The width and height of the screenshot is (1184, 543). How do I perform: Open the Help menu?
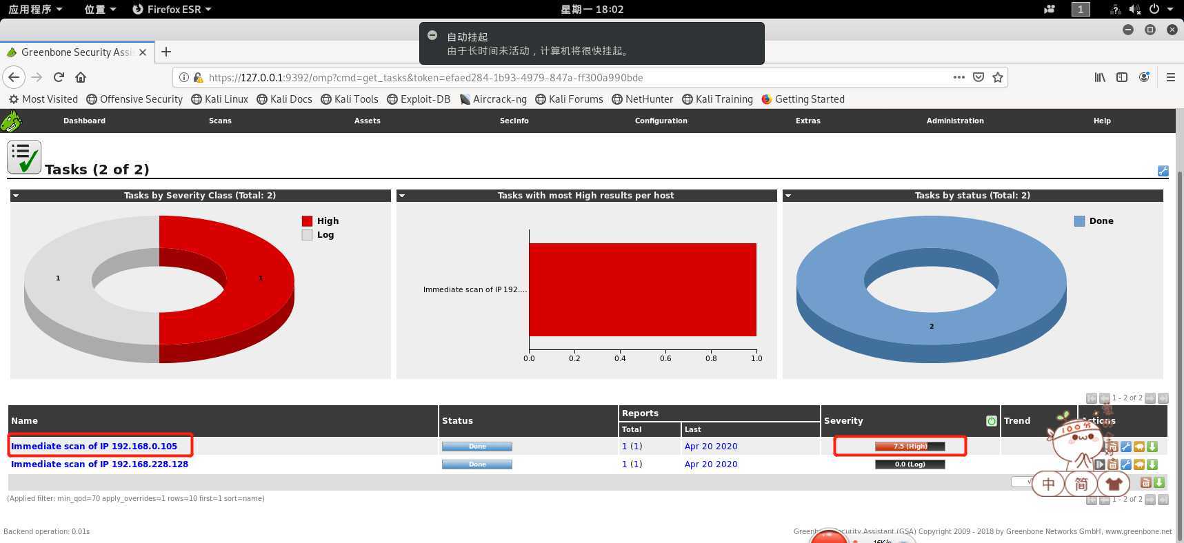[1102, 121]
